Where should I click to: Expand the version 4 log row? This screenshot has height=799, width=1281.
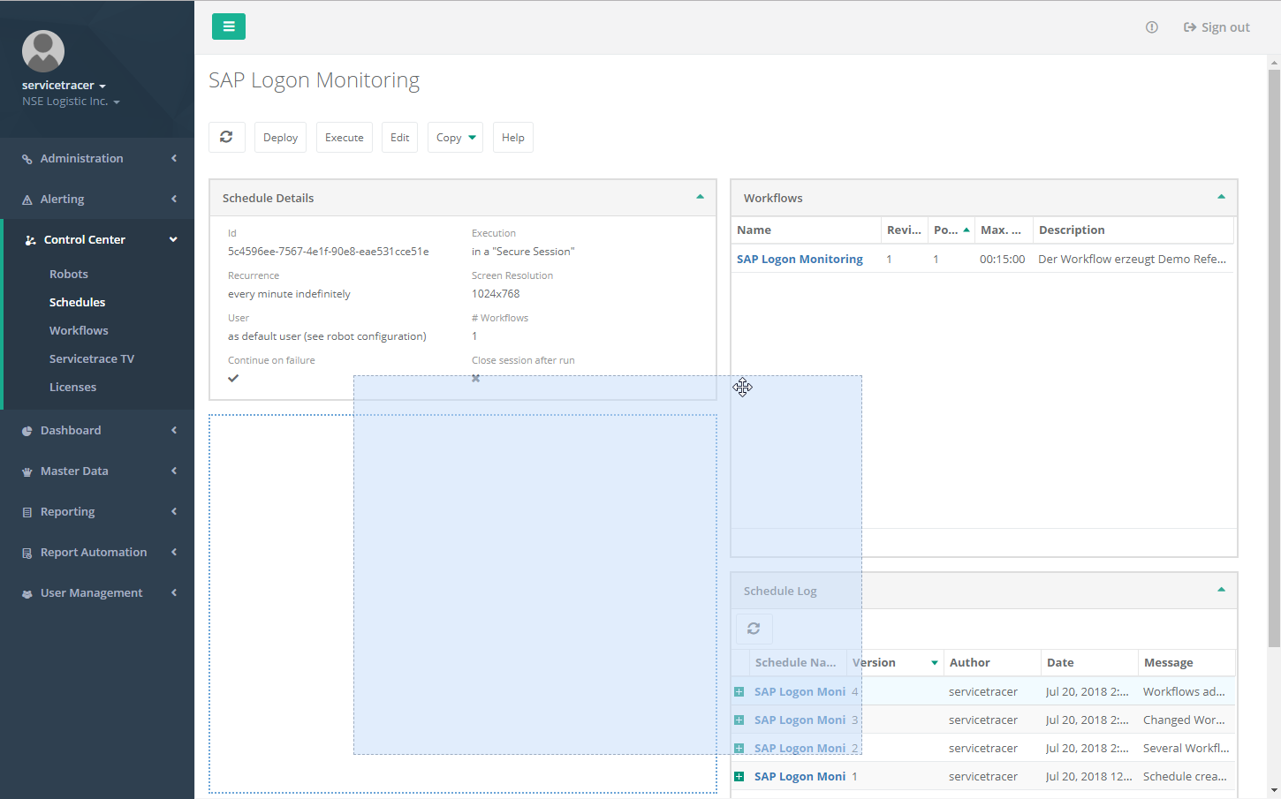[x=739, y=692]
